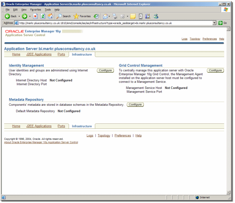Viewport: 235px width, 203px height.
Task: Click the Mail envelope icon
Action: (105, 16)
